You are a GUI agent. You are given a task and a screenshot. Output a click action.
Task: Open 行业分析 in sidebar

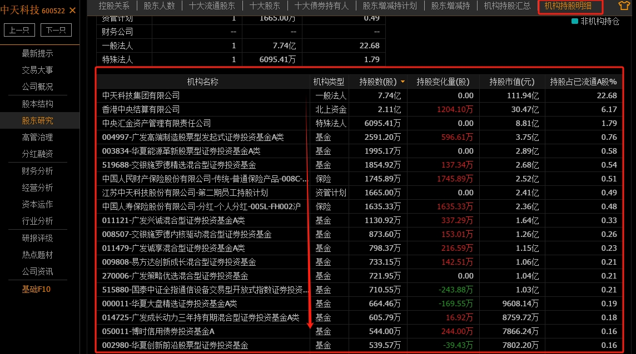37,221
